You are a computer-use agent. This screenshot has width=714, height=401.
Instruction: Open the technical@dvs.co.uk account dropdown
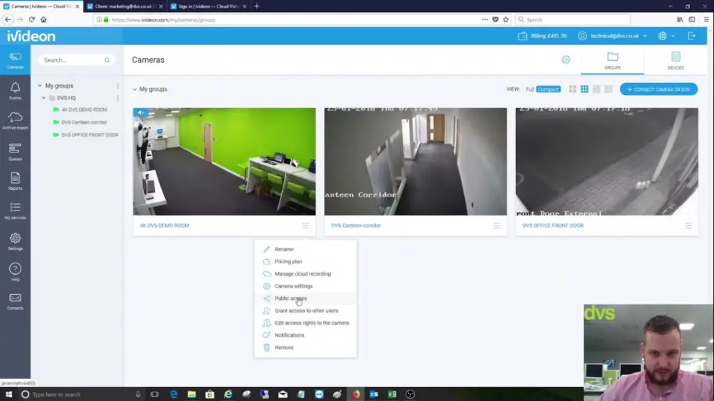tap(613, 36)
